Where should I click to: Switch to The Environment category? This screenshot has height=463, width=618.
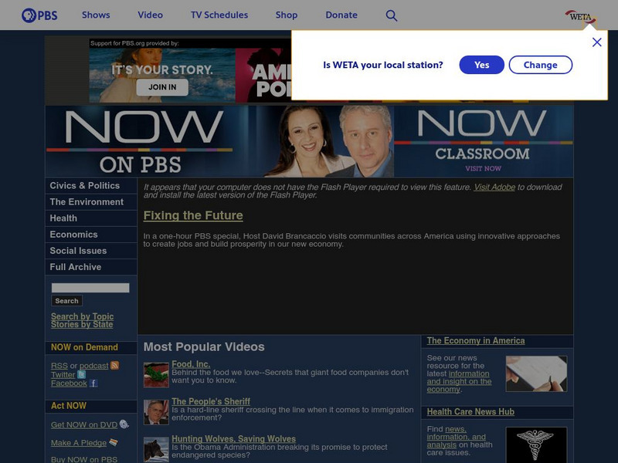(x=87, y=201)
